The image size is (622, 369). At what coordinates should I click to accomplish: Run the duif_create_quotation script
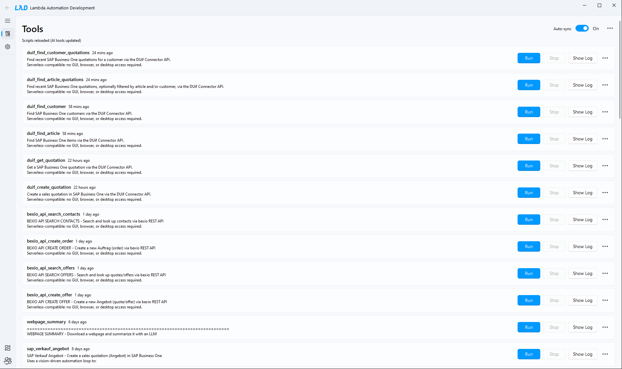click(529, 192)
